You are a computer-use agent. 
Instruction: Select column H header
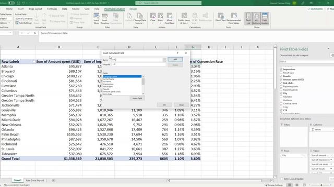[x=209, y=47]
